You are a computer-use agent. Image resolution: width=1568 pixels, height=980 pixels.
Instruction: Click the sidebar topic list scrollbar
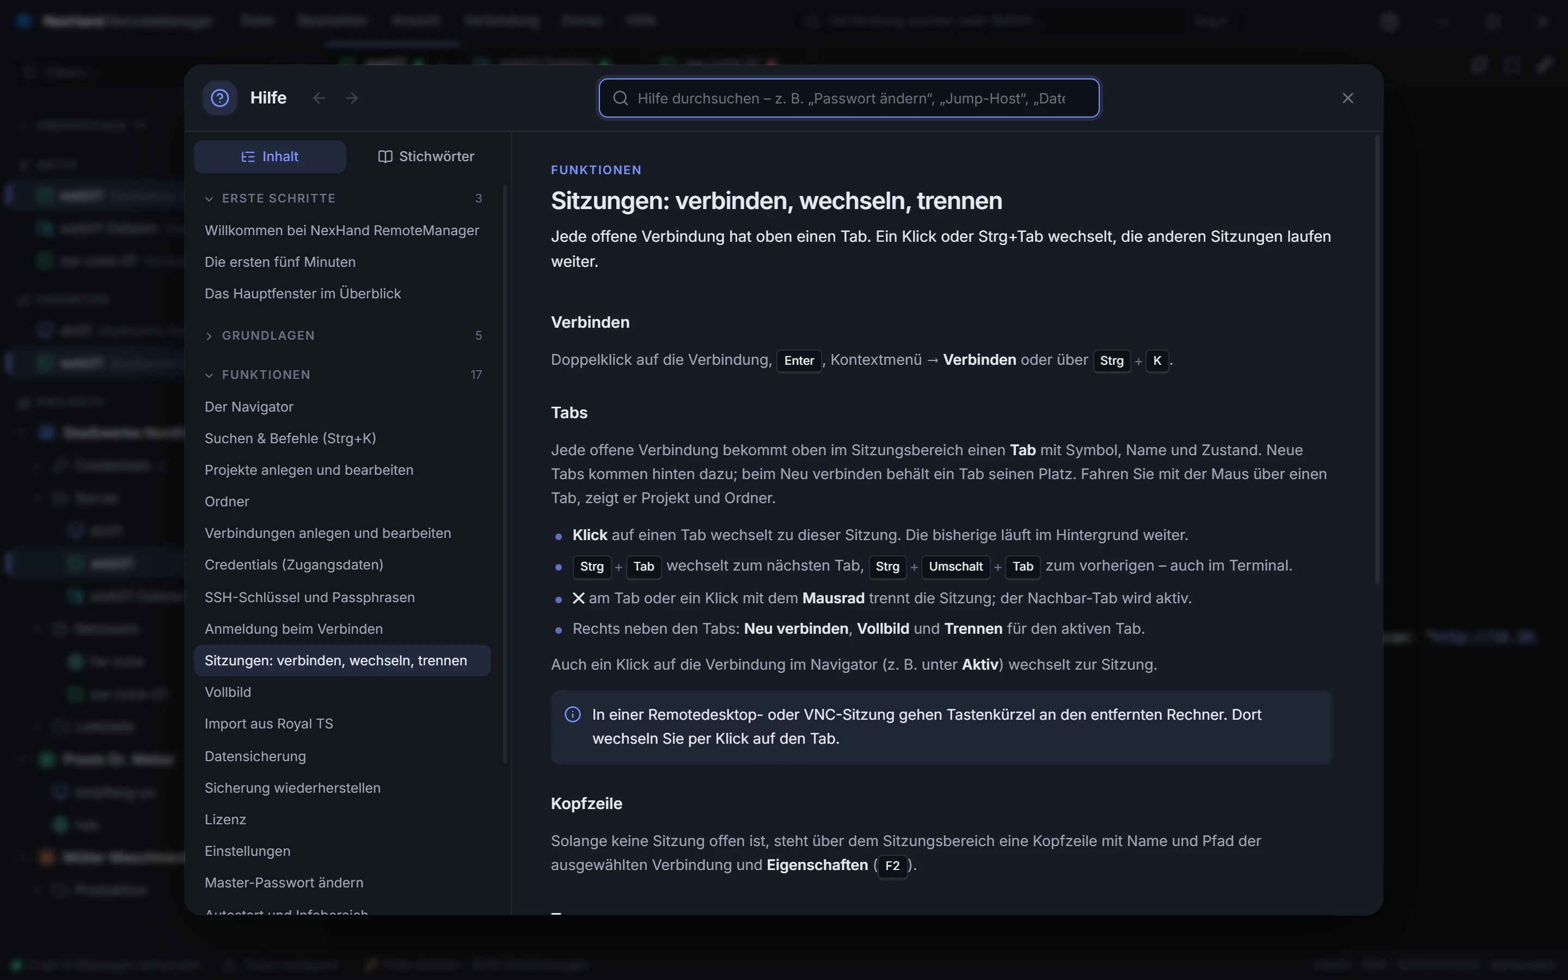pyautogui.click(x=505, y=474)
